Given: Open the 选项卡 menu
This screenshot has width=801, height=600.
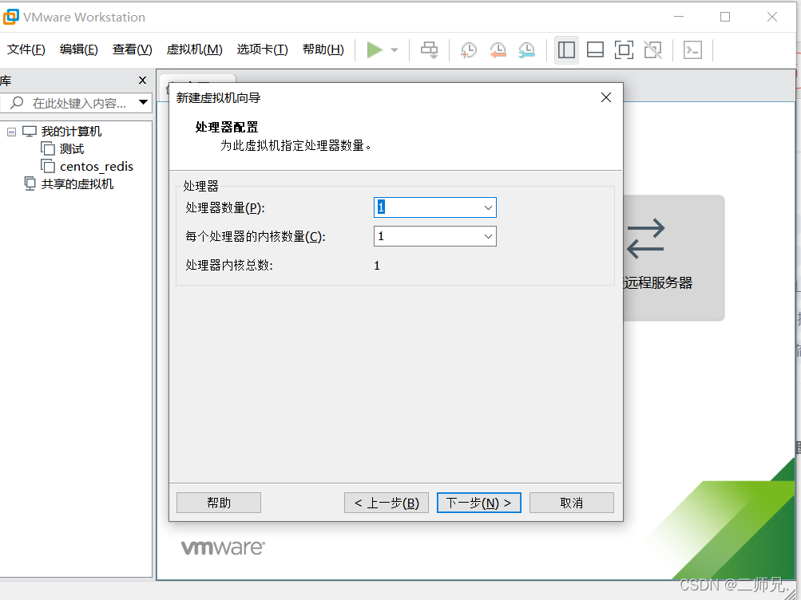Looking at the screenshot, I should point(262,49).
